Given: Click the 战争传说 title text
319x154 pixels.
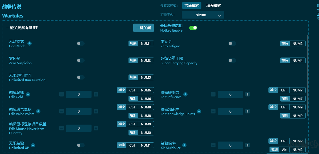Looking at the screenshot, I should [12, 7].
